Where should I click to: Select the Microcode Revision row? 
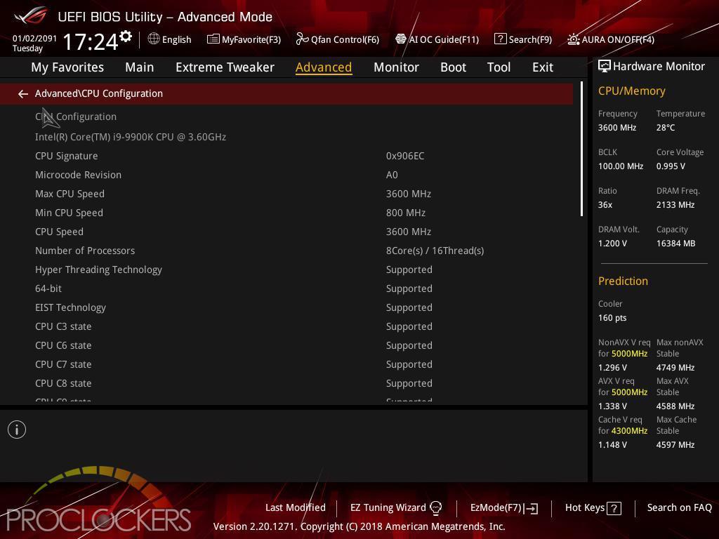pyautogui.click(x=286, y=175)
